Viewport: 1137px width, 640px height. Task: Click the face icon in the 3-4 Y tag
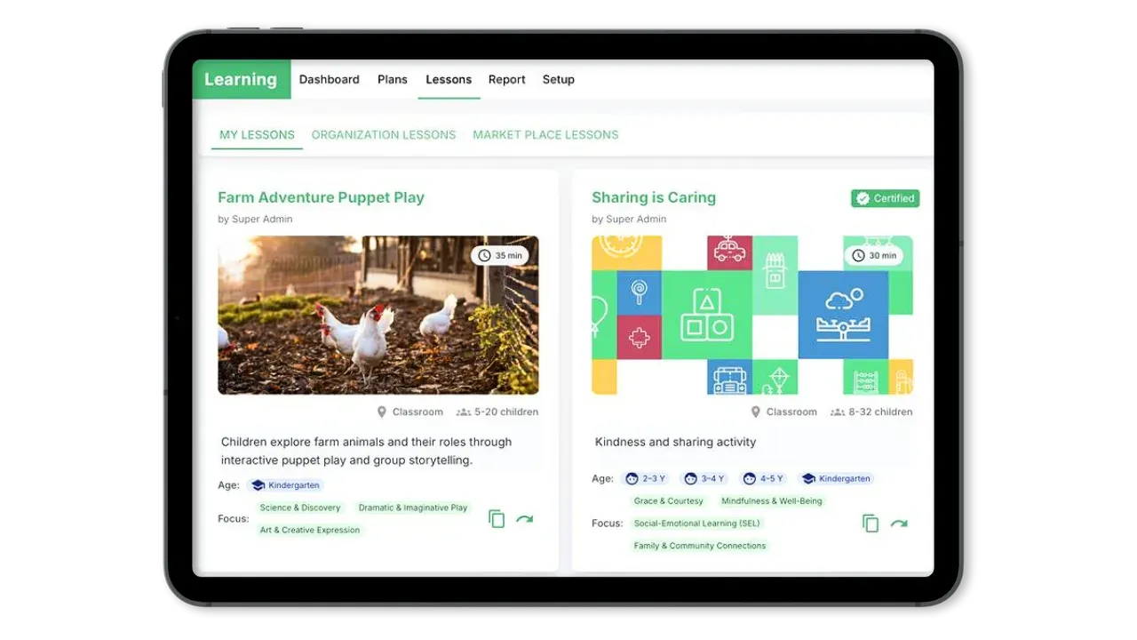tap(691, 478)
